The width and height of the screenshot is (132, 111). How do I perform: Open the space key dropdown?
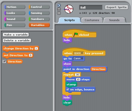(78, 53)
